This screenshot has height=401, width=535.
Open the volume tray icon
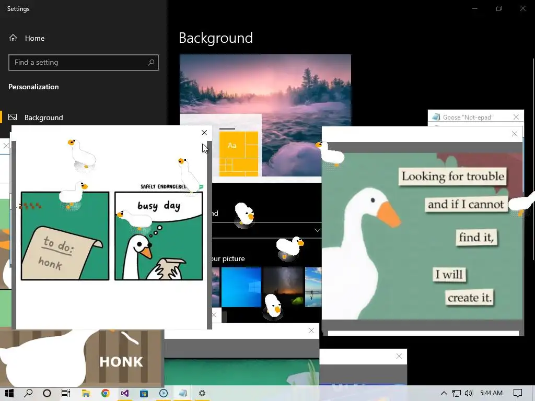click(469, 393)
